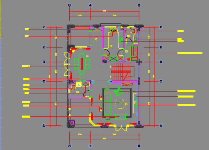Pick axis bubble C left of the plan
The width and height of the screenshot is (209, 150).
[44, 81]
